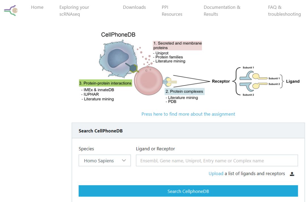
Task: Open FAQ & troubleshooting page
Action: [284, 11]
